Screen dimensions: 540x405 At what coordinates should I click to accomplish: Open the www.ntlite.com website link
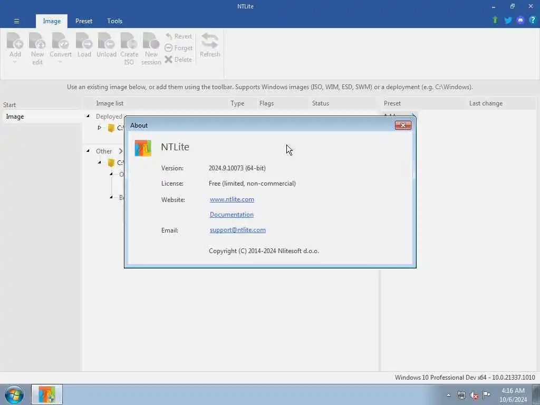(x=232, y=199)
